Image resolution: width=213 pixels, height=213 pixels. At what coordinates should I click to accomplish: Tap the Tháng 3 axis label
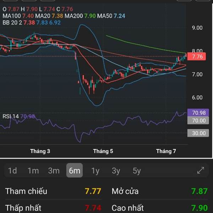click(40, 151)
